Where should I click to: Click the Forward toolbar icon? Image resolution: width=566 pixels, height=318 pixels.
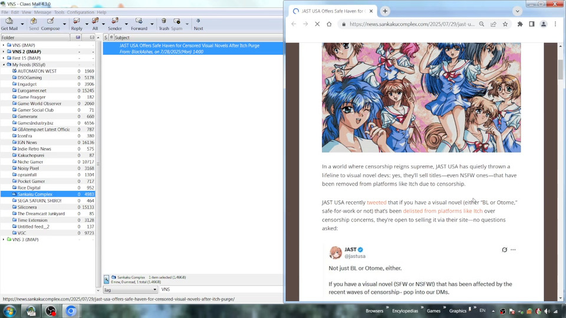tap(139, 24)
